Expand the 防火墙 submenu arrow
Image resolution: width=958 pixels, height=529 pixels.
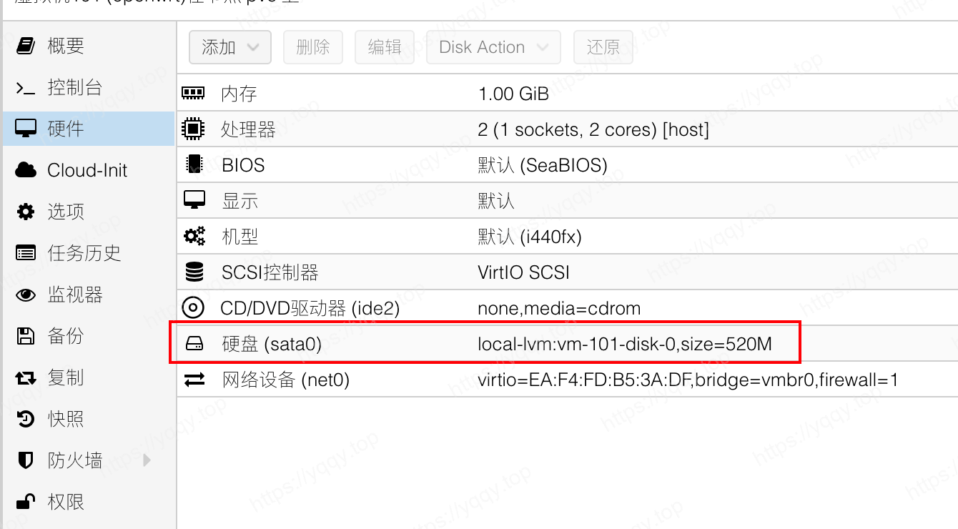click(x=147, y=460)
